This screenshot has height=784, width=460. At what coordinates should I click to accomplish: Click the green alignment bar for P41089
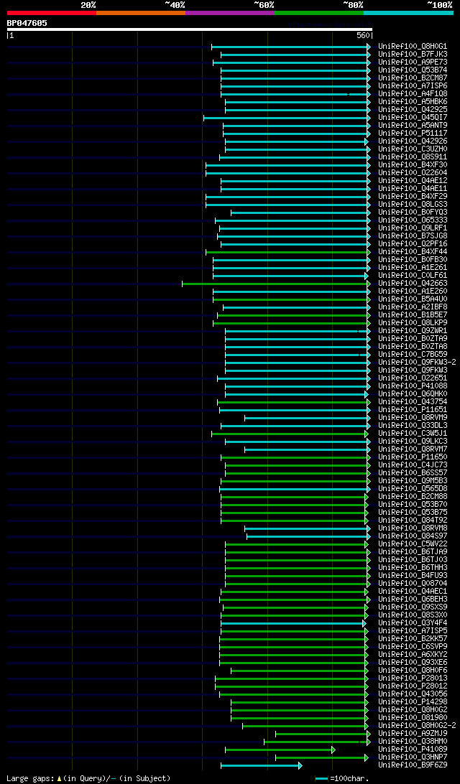click(280, 750)
